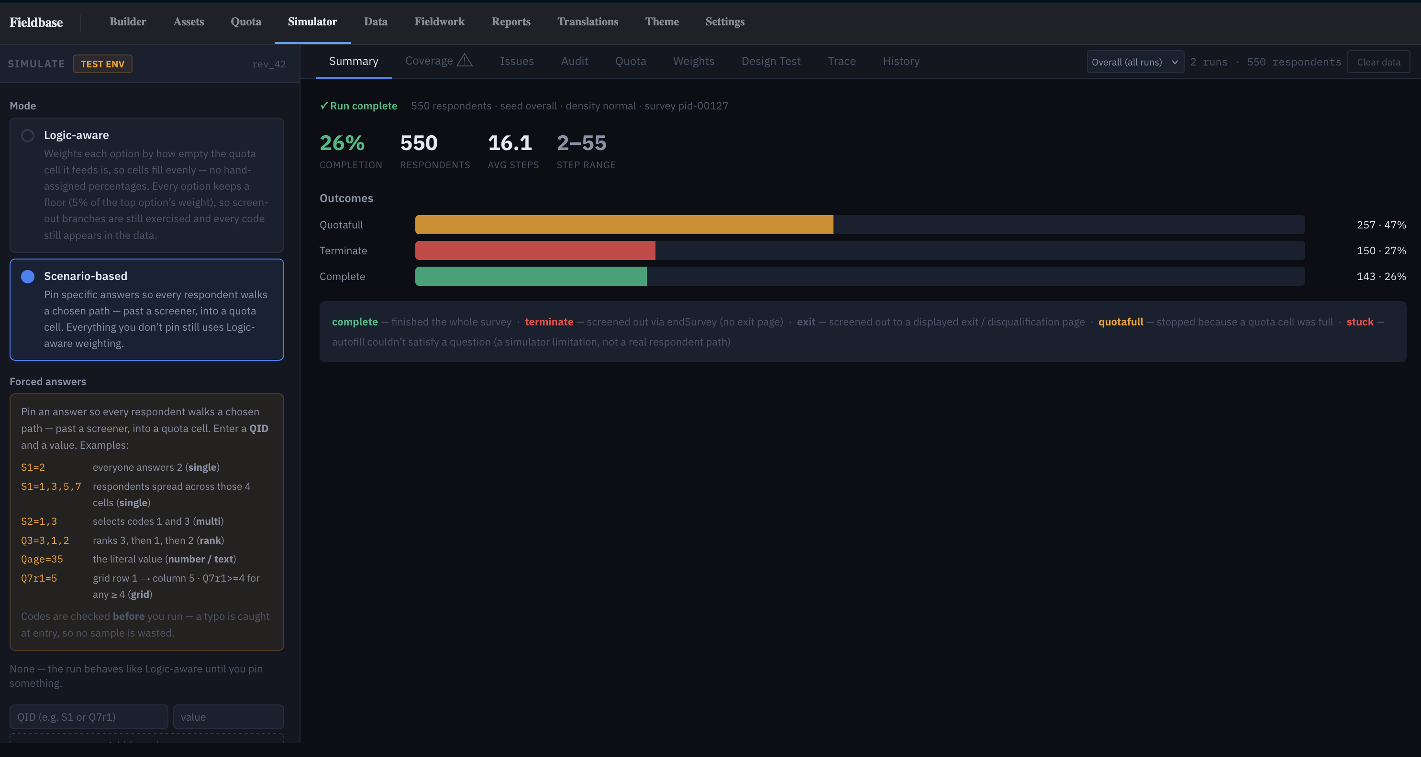Click the '150 · 27%' Terminate value
Viewport: 1421px width, 757px height.
click(1381, 251)
